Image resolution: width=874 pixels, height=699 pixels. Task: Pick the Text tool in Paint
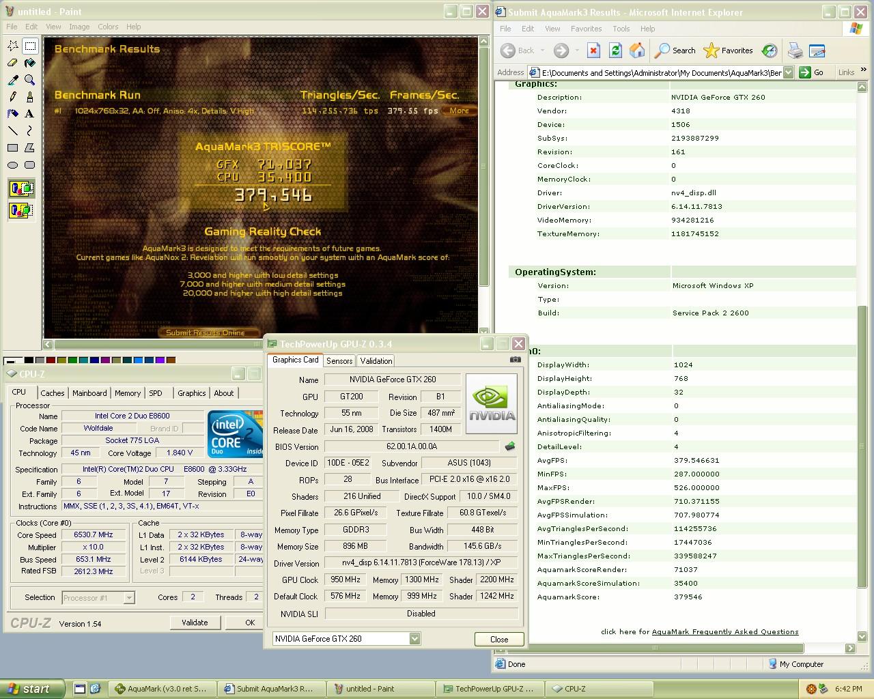point(30,114)
